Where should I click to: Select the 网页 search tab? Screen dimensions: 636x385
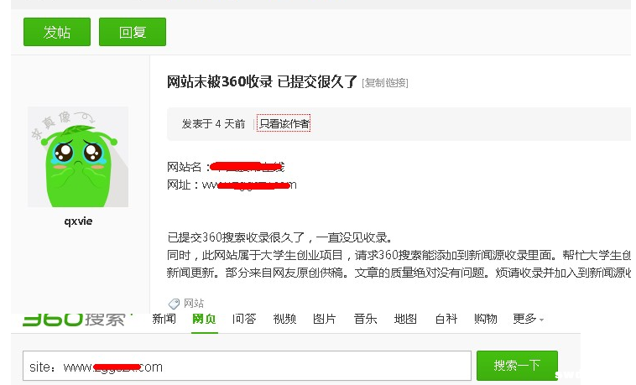point(204,319)
